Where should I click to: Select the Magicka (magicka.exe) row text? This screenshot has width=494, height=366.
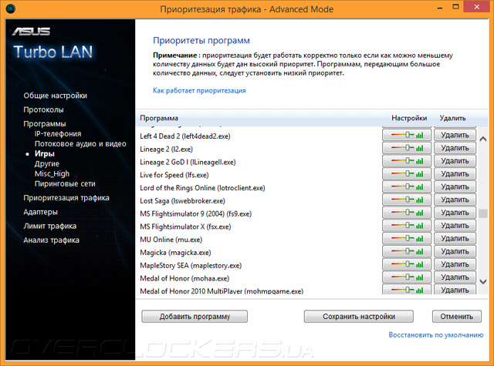pyautogui.click(x=175, y=253)
